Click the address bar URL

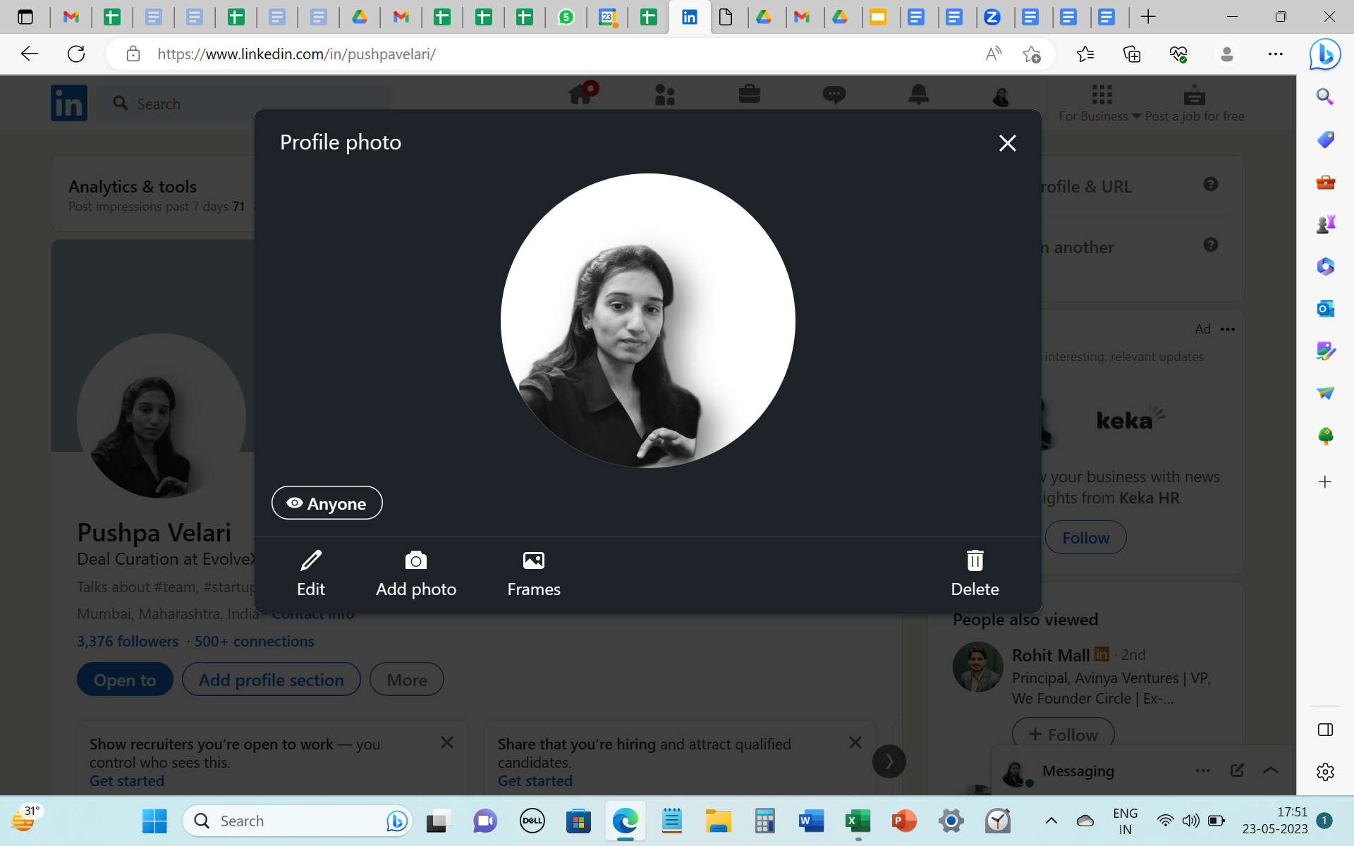tap(296, 54)
